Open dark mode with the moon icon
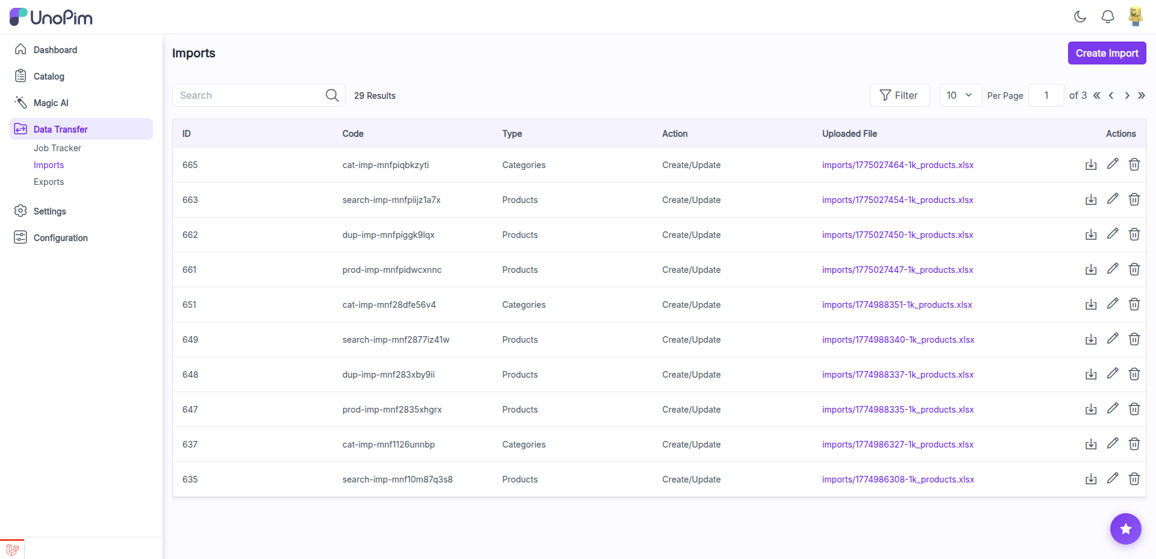 tap(1080, 17)
